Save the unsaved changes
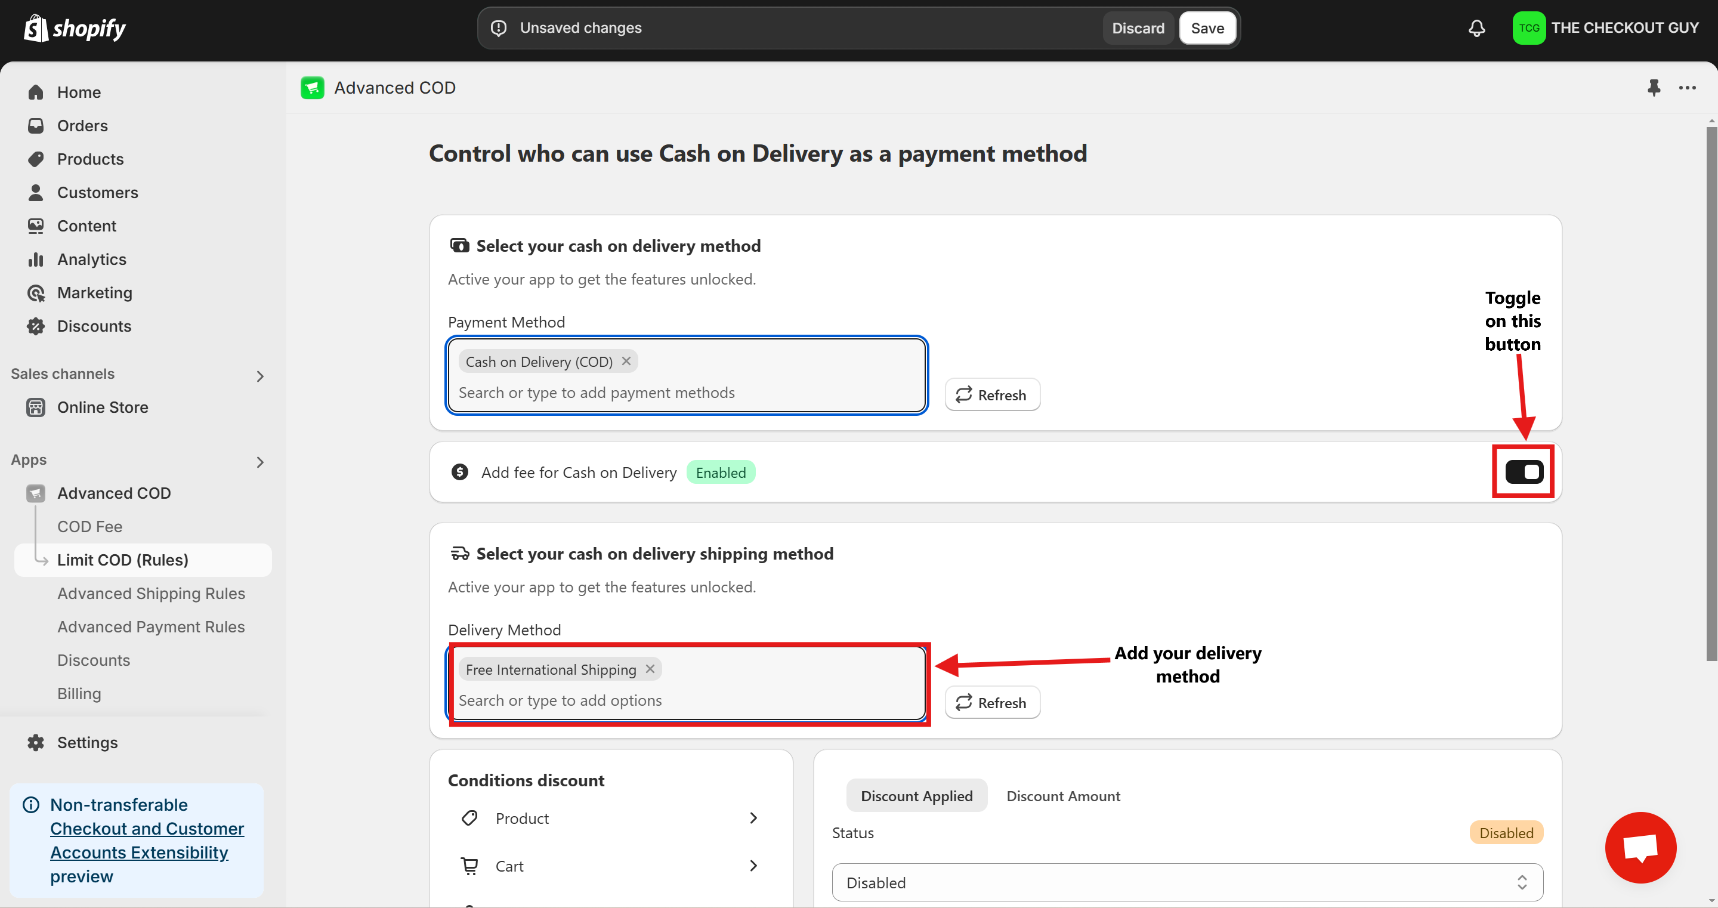The height and width of the screenshot is (908, 1718). (x=1207, y=28)
